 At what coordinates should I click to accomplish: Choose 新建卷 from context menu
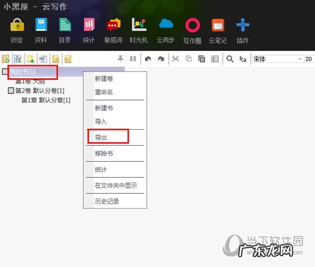click(x=104, y=79)
